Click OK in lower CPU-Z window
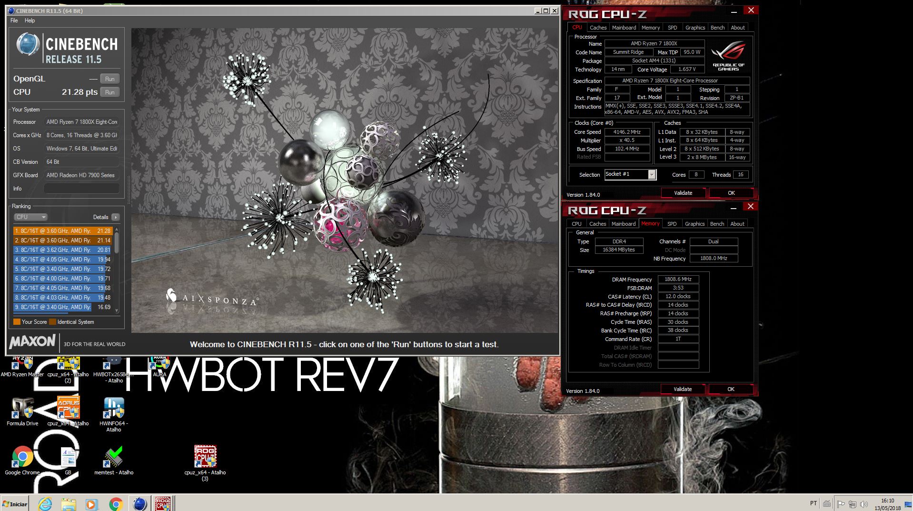913x511 pixels. pos(731,389)
